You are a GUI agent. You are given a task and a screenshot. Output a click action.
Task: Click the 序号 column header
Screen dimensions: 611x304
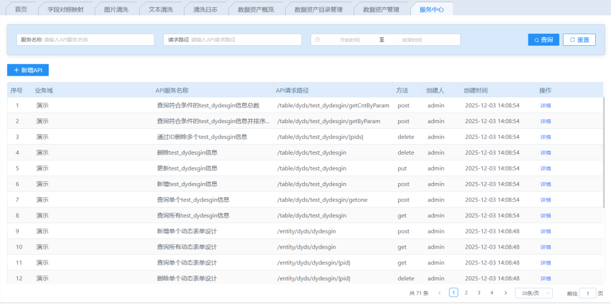pyautogui.click(x=16, y=90)
